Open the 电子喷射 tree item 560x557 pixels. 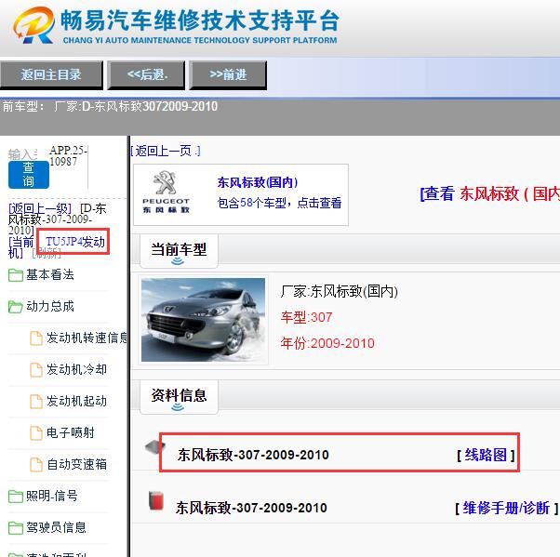pos(71,432)
